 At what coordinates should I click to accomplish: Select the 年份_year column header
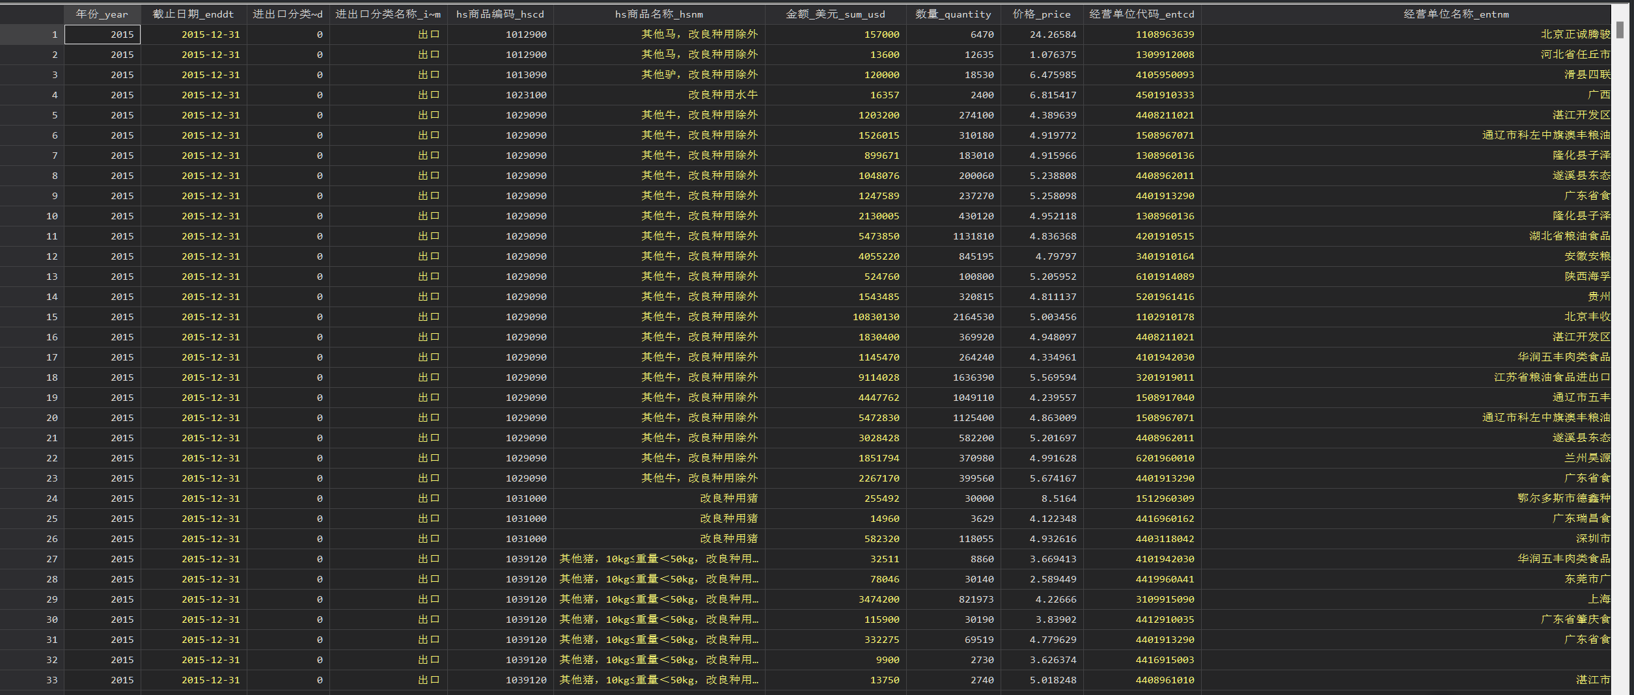click(102, 14)
